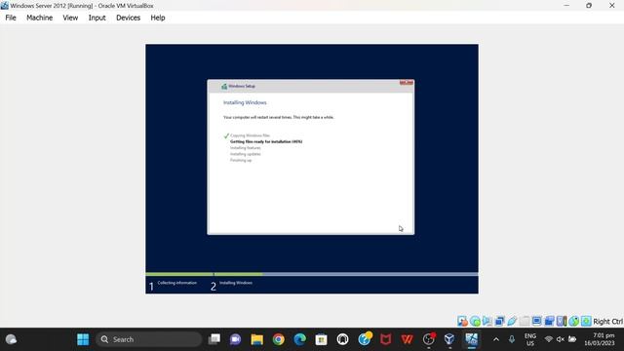Click the running VM taskbar icon
This screenshot has height=351, width=624.
click(471, 339)
